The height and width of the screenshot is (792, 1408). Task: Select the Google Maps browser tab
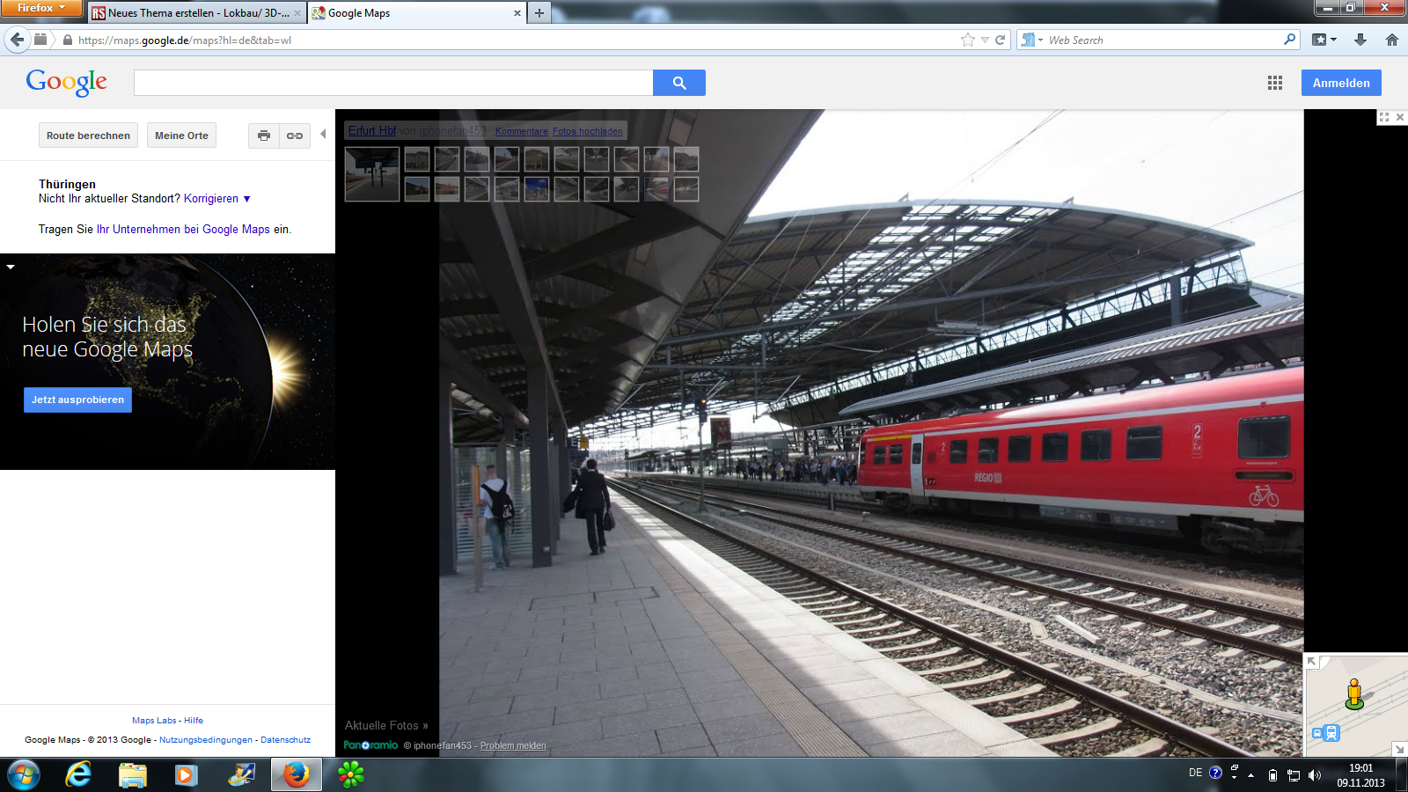pos(416,13)
